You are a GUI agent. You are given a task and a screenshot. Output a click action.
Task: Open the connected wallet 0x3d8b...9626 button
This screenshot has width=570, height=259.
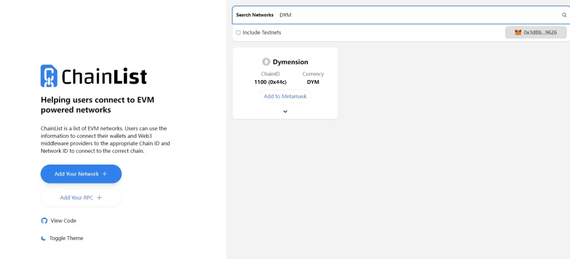[x=536, y=32]
